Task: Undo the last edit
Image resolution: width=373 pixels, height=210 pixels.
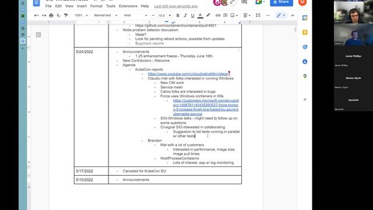Action: (36, 16)
